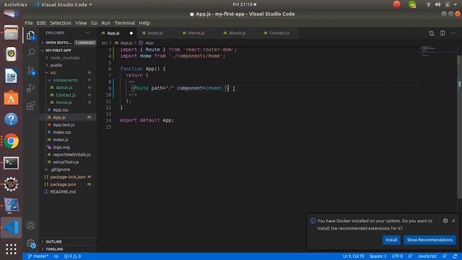Open Explorer views and more actions ellipsis

[87, 33]
